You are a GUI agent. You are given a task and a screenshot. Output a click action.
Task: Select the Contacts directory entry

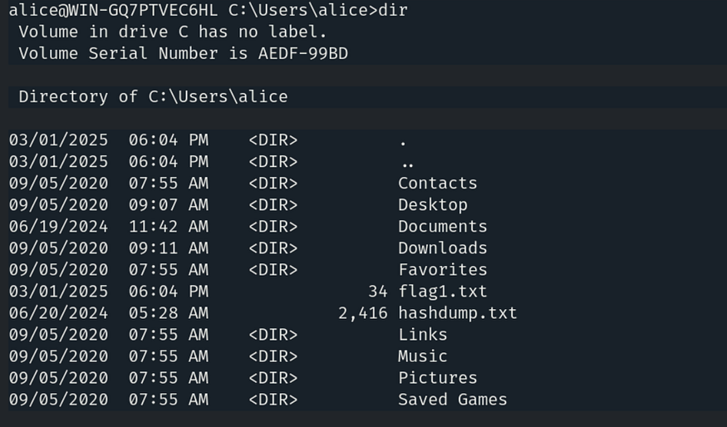pos(437,184)
